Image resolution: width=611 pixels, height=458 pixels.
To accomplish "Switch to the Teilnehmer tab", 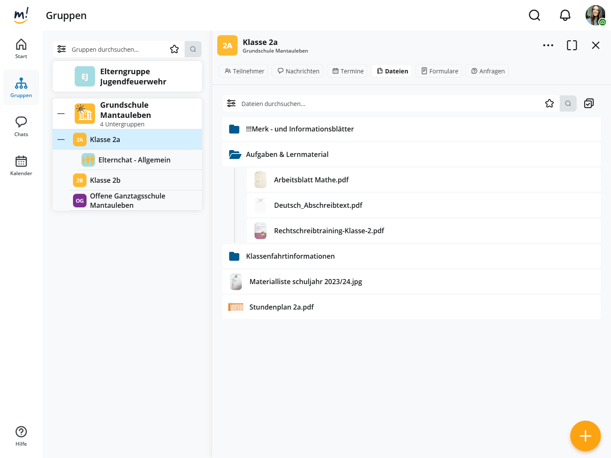I will click(244, 71).
